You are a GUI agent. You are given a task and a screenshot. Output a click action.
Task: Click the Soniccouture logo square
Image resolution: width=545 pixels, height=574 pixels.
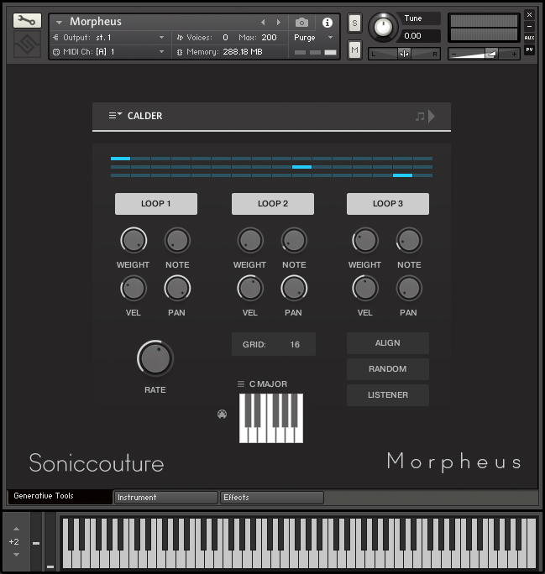[27, 44]
